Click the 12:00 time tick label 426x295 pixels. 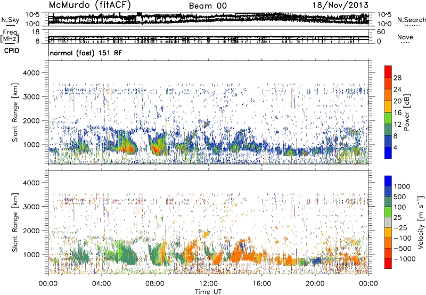click(x=208, y=284)
